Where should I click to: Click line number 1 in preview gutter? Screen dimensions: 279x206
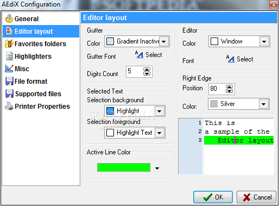[x=200, y=123]
